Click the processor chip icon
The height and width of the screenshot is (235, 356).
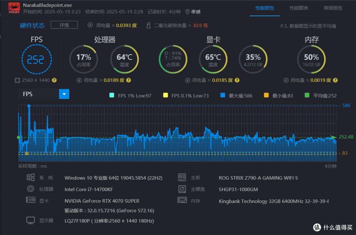pos(31,189)
